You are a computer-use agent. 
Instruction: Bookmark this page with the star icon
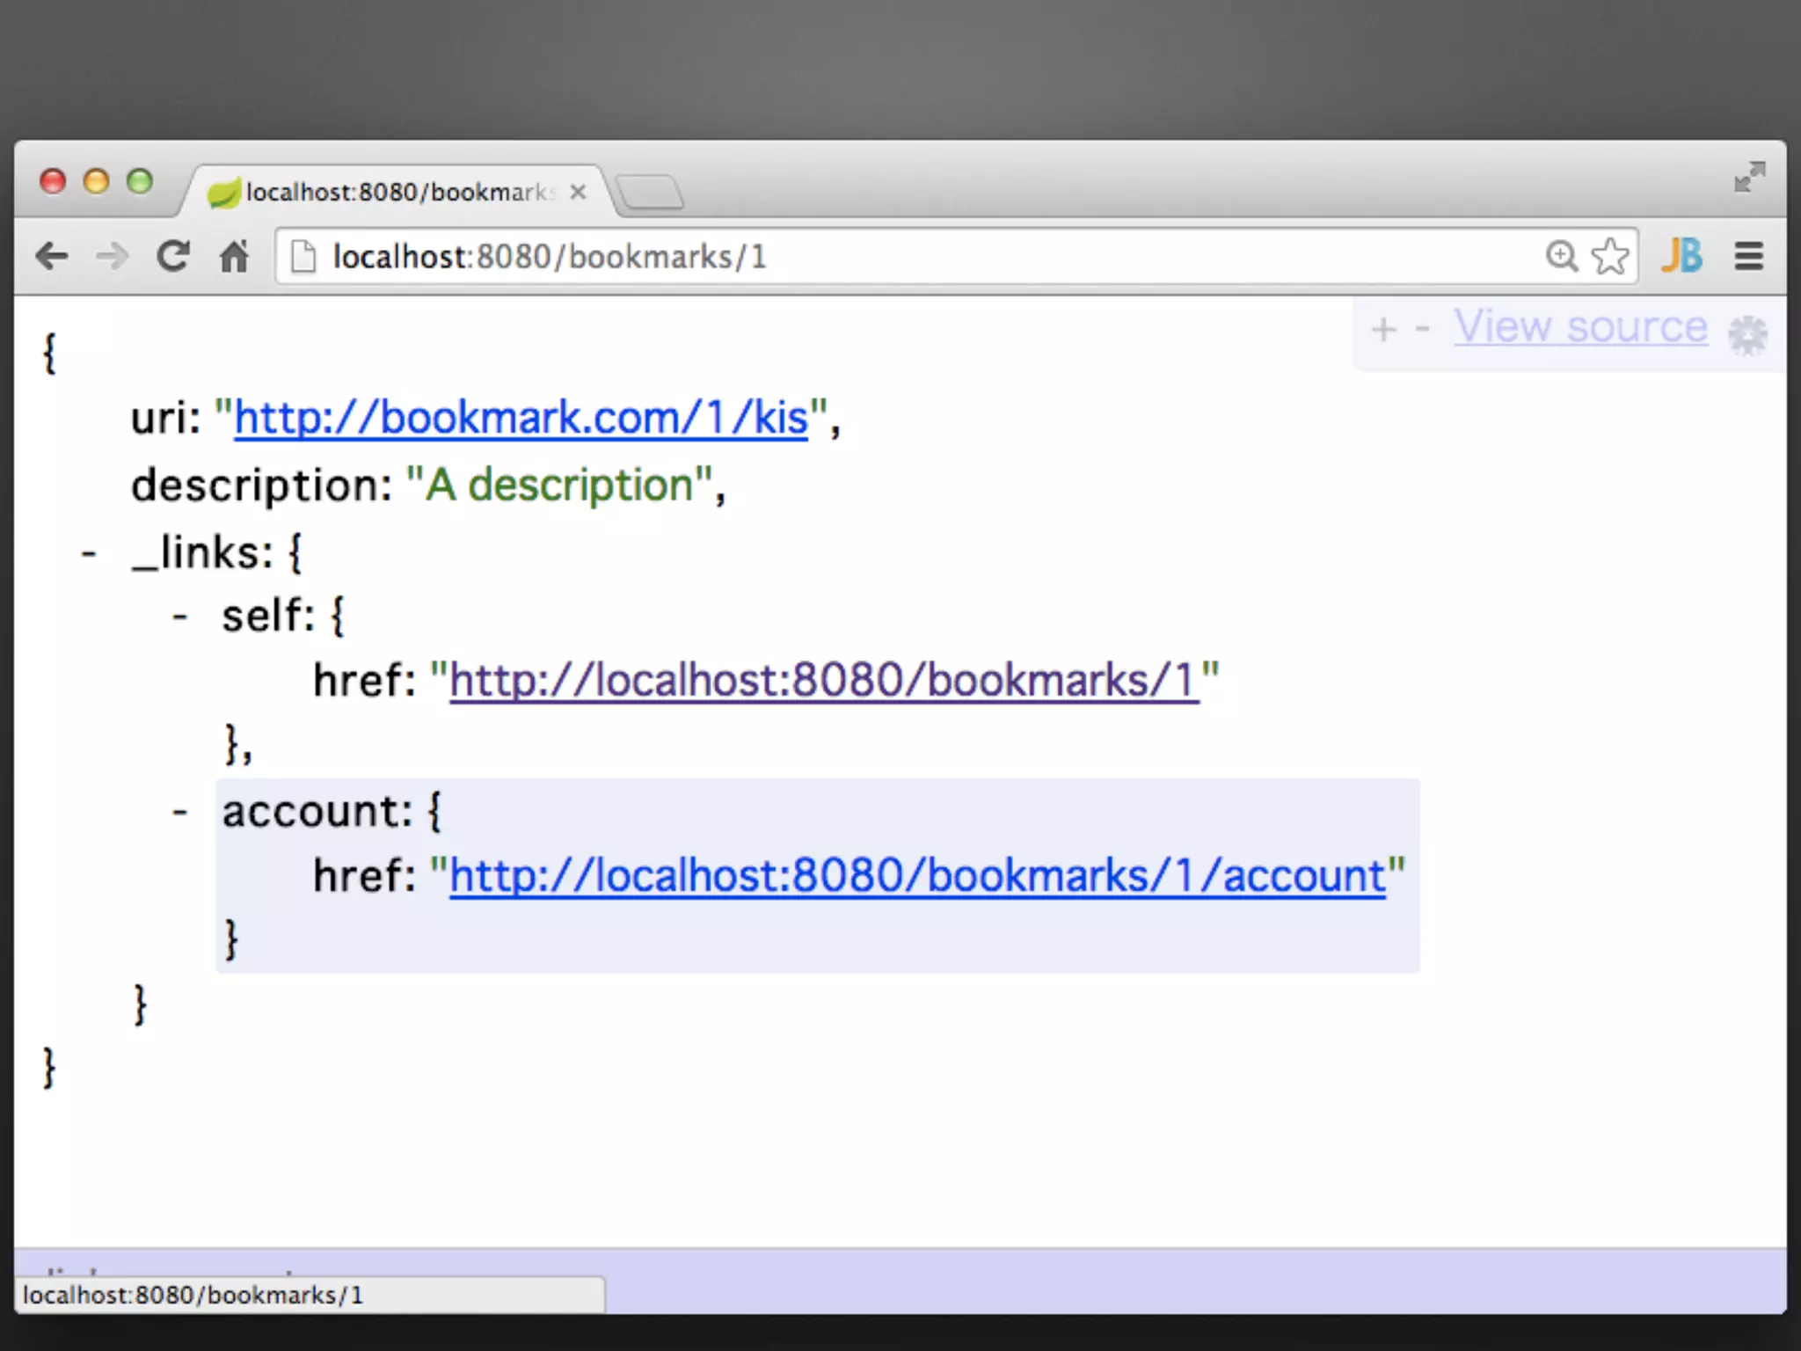[x=1610, y=256]
